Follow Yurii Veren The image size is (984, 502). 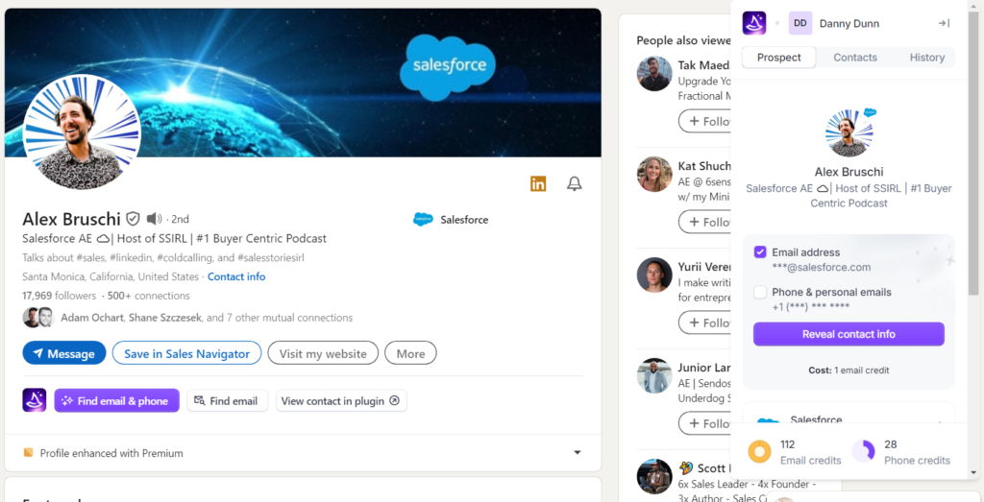point(705,323)
